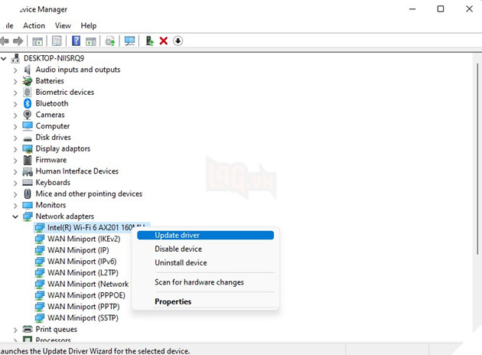Click the DESKTOP-NIISRQ9 computer icon
Screen dimensions: 482x355
click(x=15, y=58)
